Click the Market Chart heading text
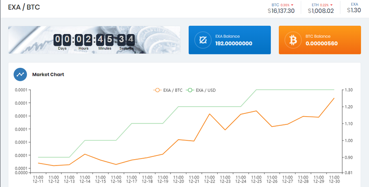 pyautogui.click(x=48, y=75)
